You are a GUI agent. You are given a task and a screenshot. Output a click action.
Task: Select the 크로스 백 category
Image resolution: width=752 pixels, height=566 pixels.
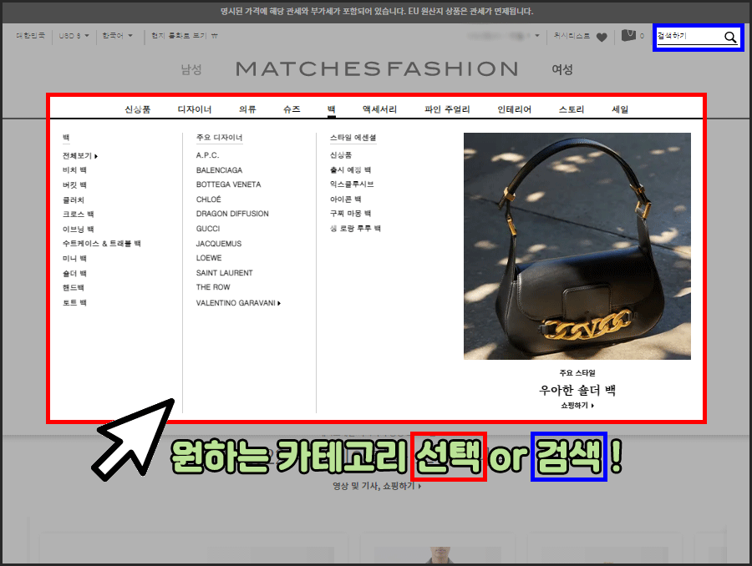click(x=79, y=215)
